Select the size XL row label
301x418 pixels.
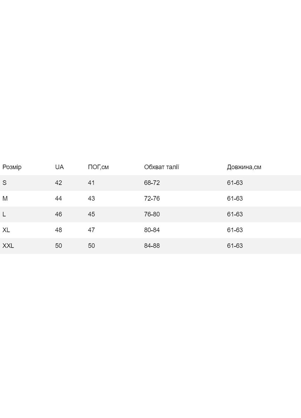coord(6,230)
